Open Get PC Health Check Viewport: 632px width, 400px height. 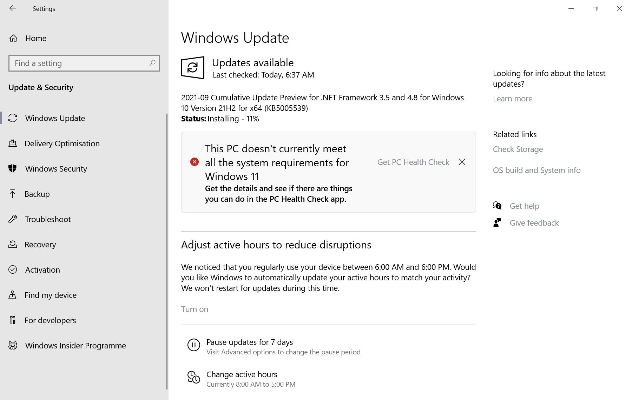pyautogui.click(x=413, y=162)
